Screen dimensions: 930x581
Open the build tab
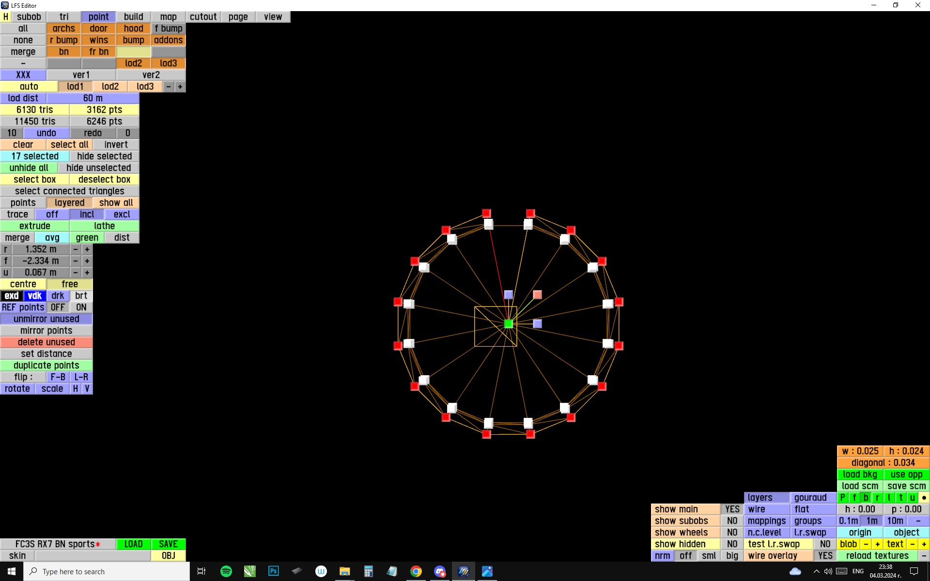133,17
